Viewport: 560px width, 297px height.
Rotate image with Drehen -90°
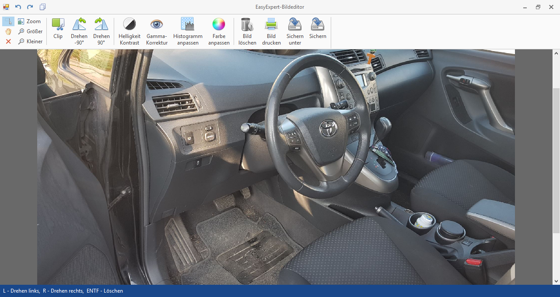(79, 31)
